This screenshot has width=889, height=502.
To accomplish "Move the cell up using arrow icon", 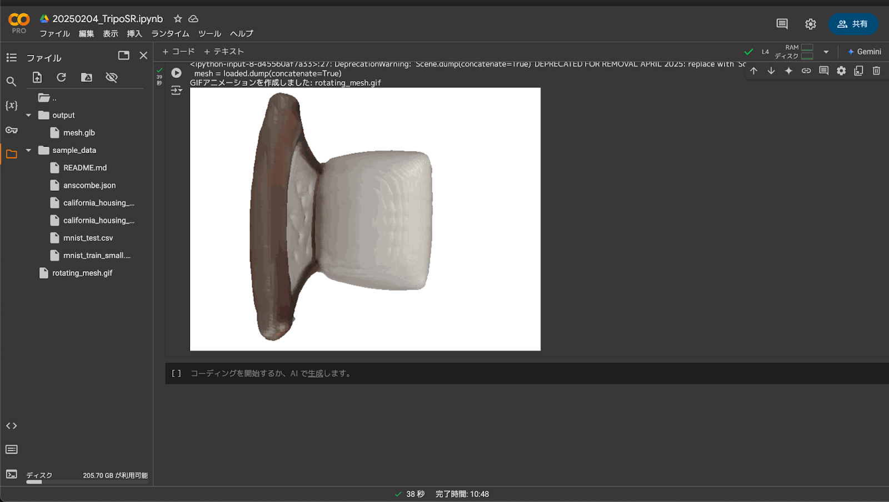I will point(754,71).
